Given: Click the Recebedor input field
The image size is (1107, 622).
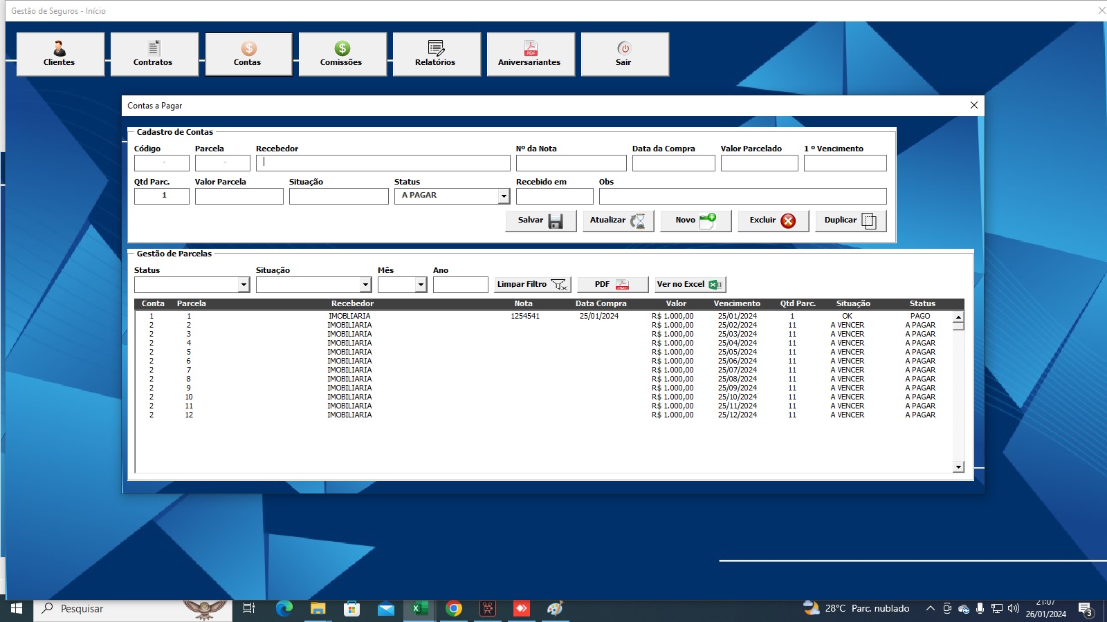Looking at the screenshot, I should click(x=383, y=163).
